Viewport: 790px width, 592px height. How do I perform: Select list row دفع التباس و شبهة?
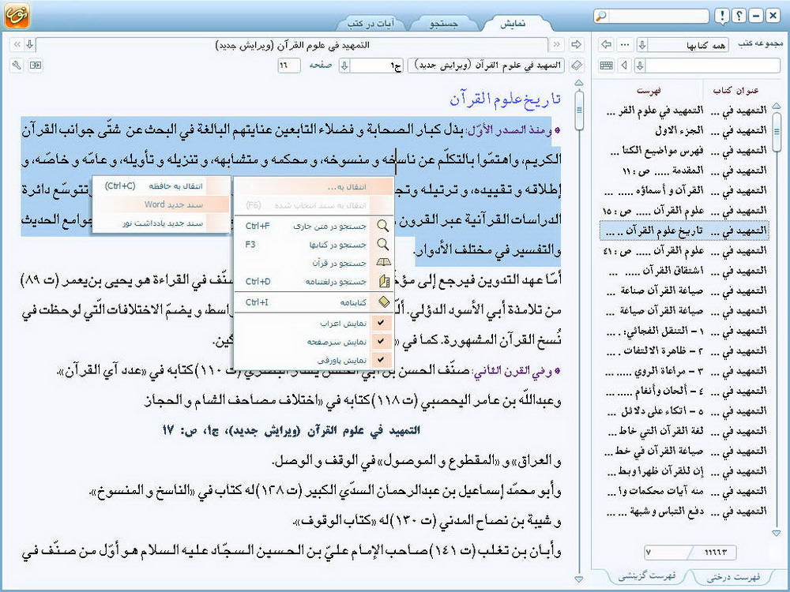pos(684,511)
